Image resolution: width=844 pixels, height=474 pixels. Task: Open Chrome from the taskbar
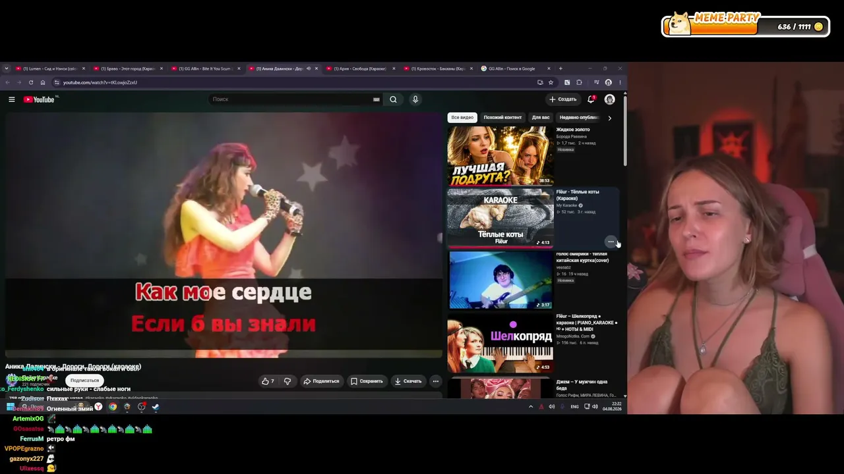113,407
